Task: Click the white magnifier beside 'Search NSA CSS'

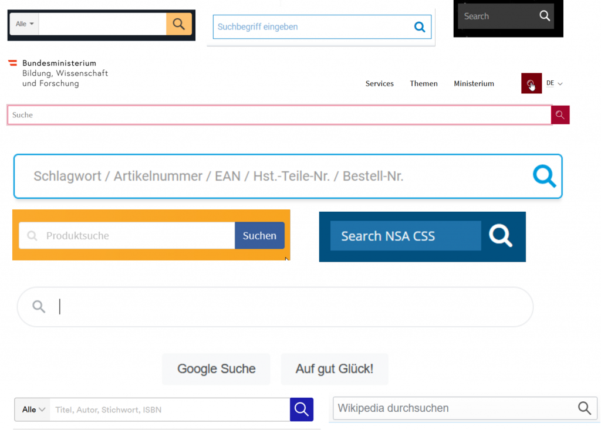Action: tap(501, 236)
